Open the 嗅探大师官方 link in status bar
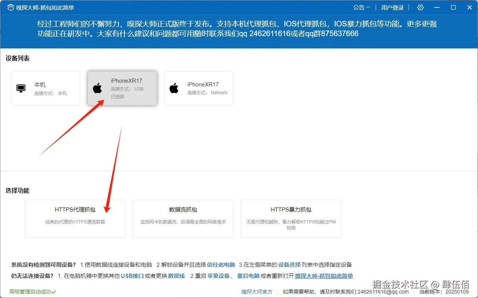This screenshot has height=298, width=478. click(257, 292)
